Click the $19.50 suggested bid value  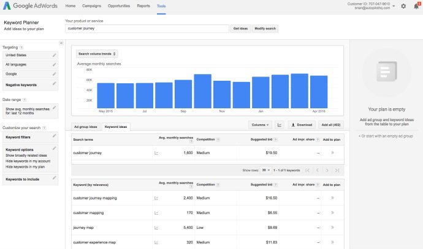[272, 153]
